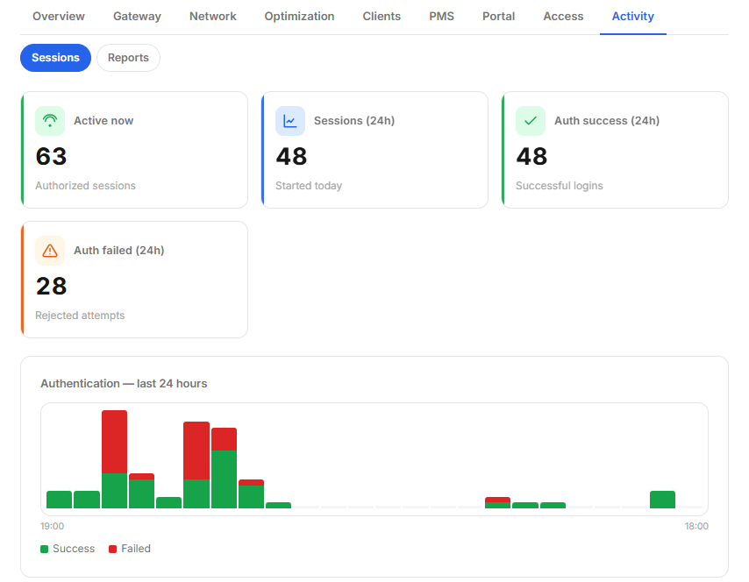Switch to the Gateway tab

click(x=137, y=17)
